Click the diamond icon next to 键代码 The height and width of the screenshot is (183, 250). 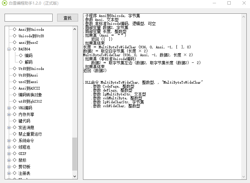14,121
